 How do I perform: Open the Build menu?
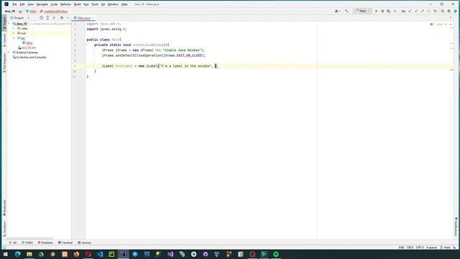click(77, 4)
